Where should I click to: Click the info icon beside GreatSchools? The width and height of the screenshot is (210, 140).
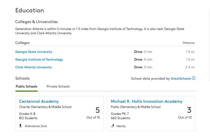(194, 79)
